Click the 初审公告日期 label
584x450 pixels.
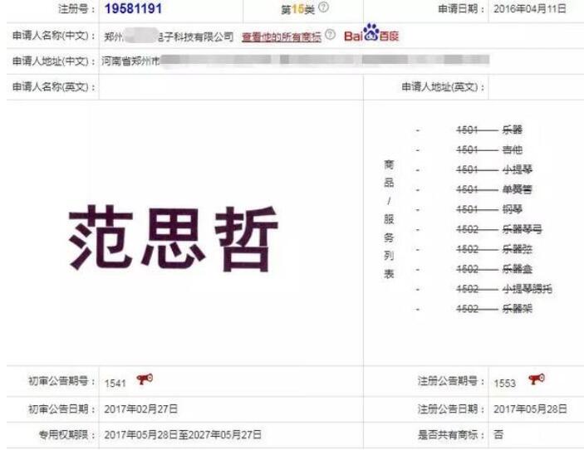(x=61, y=409)
